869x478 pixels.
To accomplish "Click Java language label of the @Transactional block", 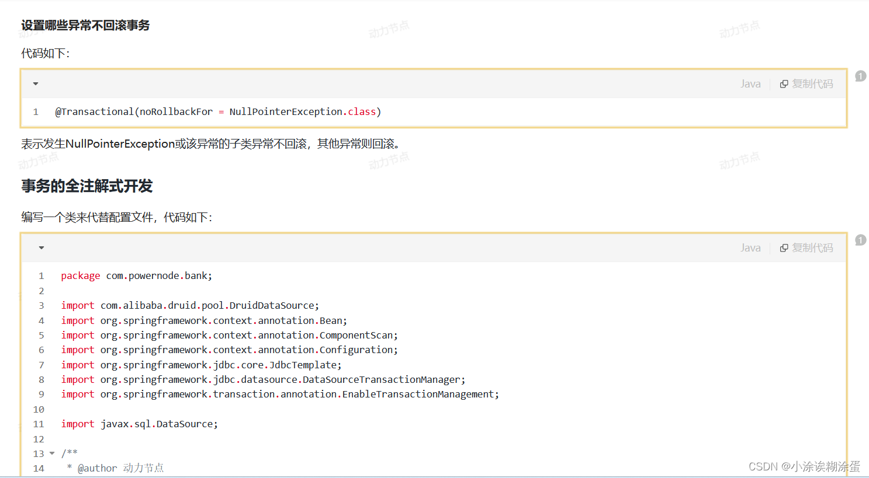I will pos(750,84).
